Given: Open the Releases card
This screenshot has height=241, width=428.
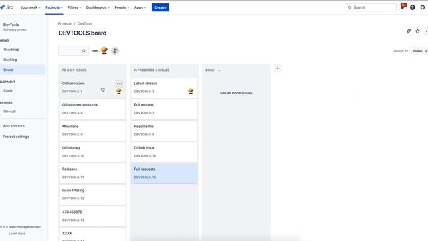Looking at the screenshot, I should (92, 173).
